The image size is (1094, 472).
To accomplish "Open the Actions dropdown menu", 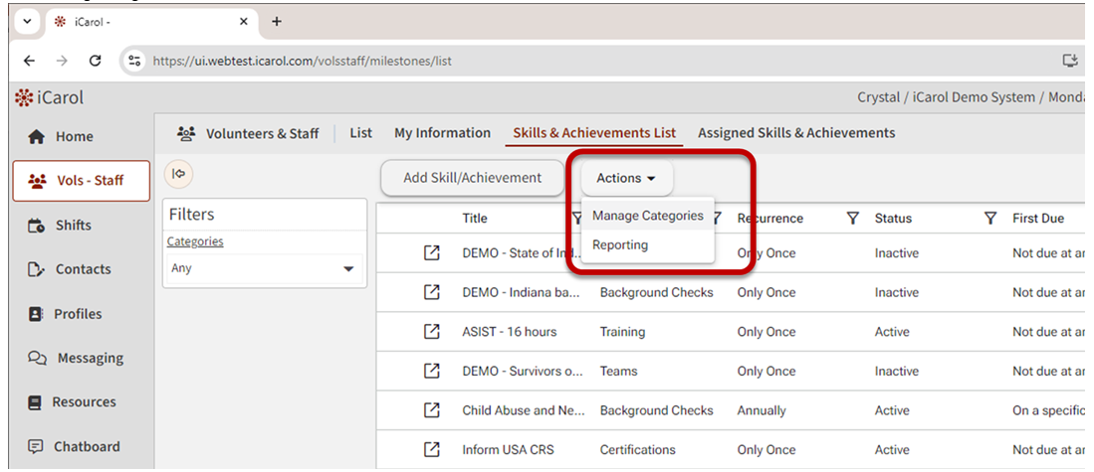I will pos(626,178).
